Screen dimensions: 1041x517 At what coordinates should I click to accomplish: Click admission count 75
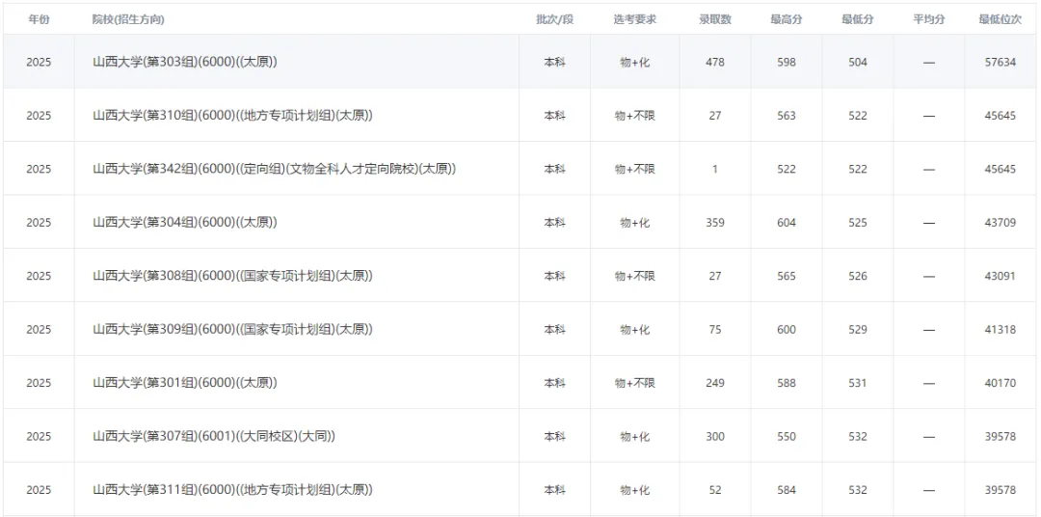click(x=715, y=330)
